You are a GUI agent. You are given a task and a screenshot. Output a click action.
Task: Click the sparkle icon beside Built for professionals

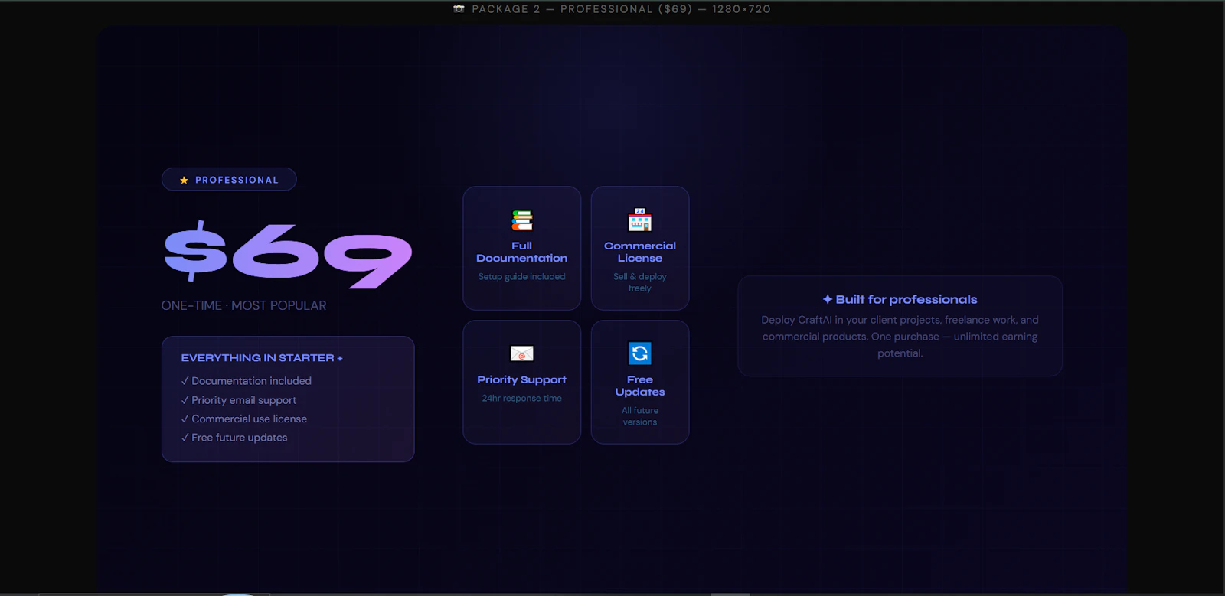(828, 299)
